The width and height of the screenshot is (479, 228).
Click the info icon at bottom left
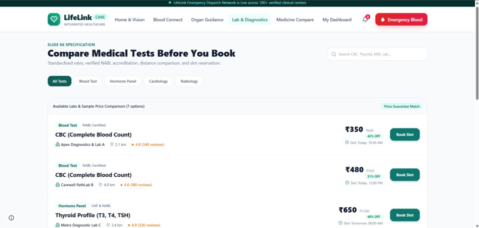point(11,218)
